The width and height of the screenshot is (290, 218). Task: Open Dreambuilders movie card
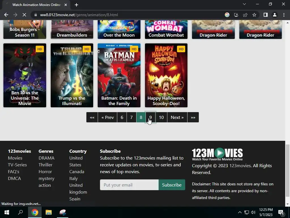point(72,30)
